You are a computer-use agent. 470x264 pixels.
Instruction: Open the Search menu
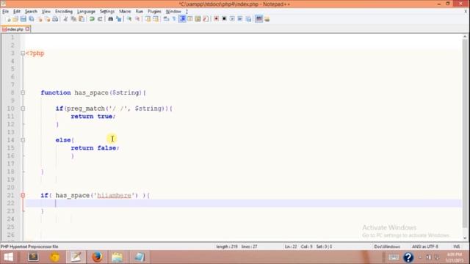click(x=31, y=12)
